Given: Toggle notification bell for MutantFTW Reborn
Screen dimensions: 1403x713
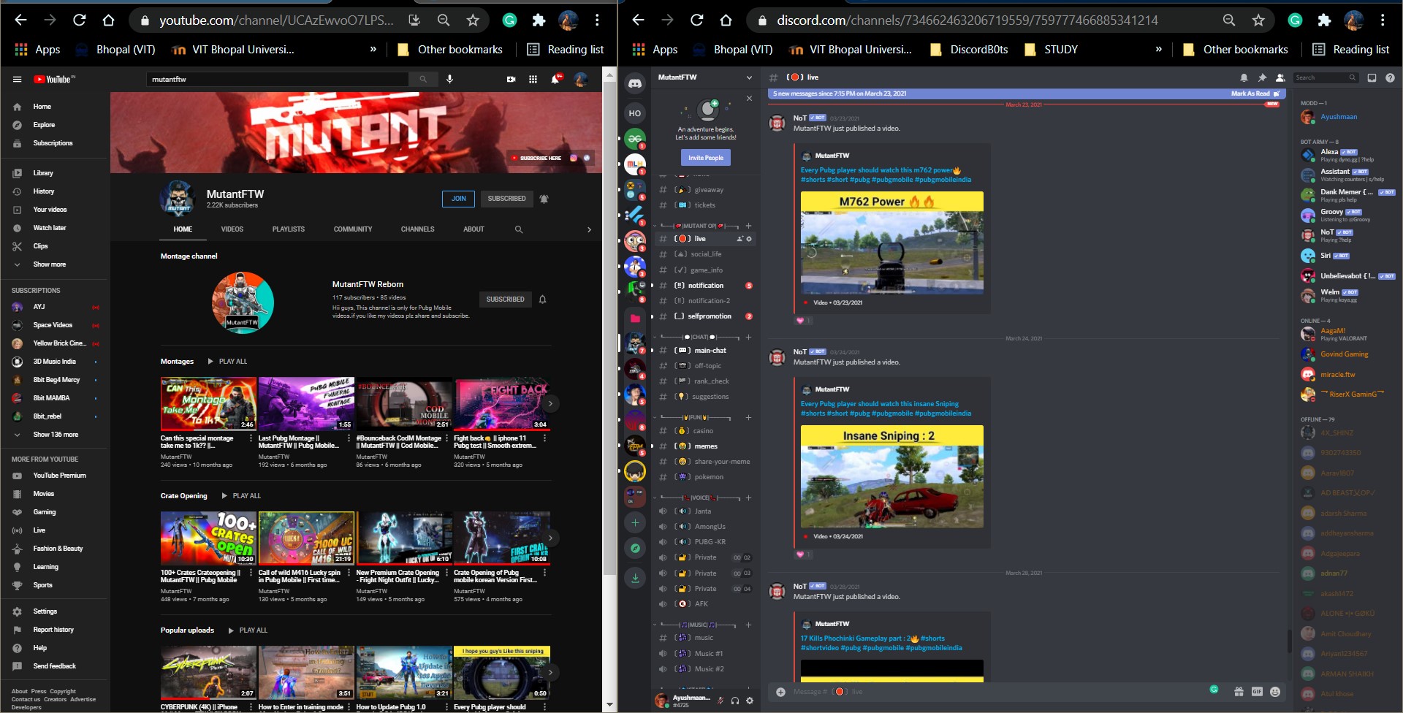Looking at the screenshot, I should (x=542, y=300).
